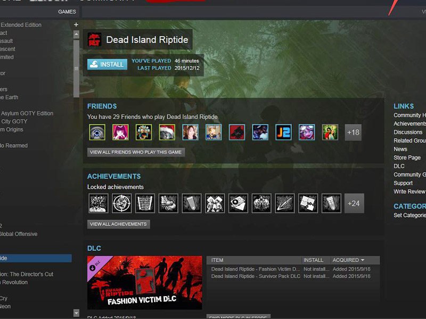The image size is (426, 319).
Task: Open the Write Review link
Action: (x=409, y=191)
